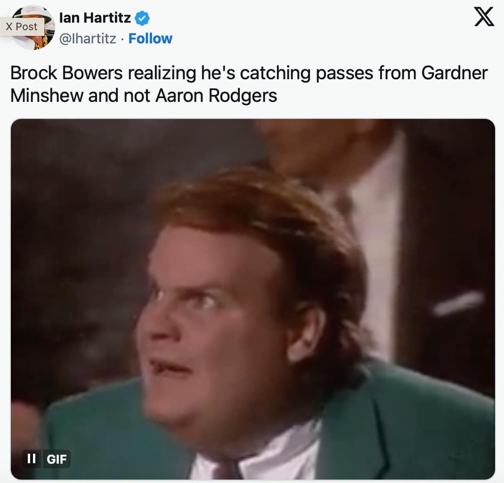Click the blue verified badge
The width and height of the screenshot is (504, 483).
142,18
